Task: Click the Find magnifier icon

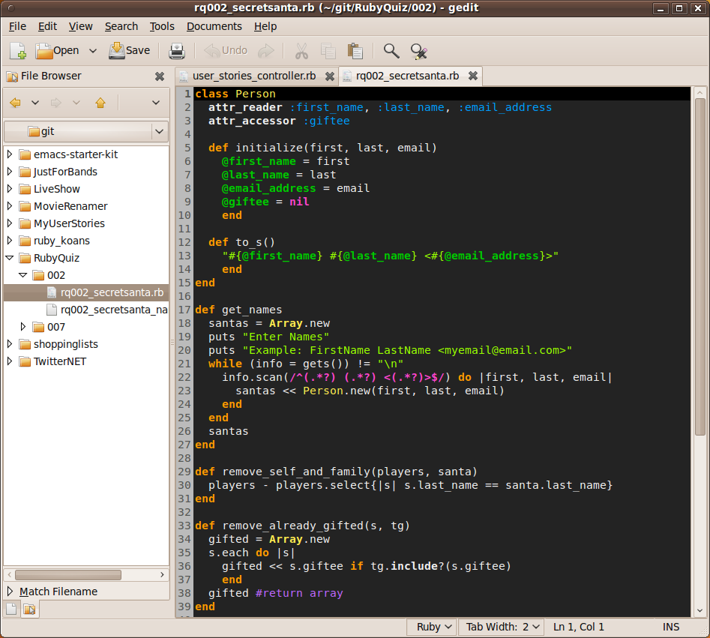Action: click(x=391, y=51)
